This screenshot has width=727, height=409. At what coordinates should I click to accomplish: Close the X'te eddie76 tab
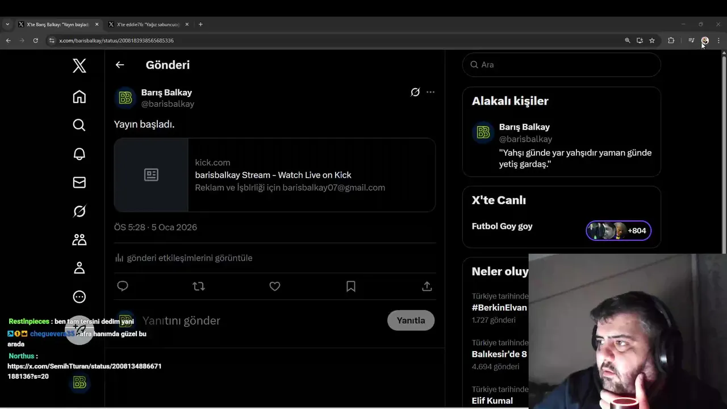click(x=186, y=24)
